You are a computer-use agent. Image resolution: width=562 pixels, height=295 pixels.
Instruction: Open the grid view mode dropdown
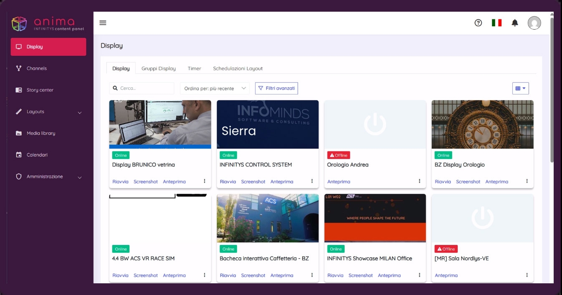click(x=521, y=88)
